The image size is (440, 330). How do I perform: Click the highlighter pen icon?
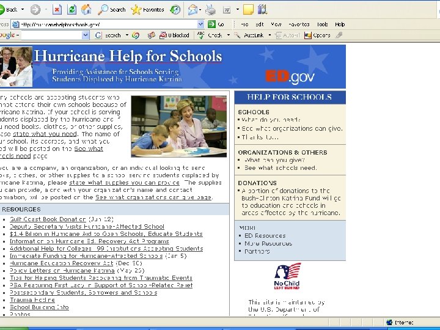click(339, 35)
